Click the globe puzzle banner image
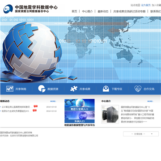This screenshot has height=161, width=161. point(80,50)
